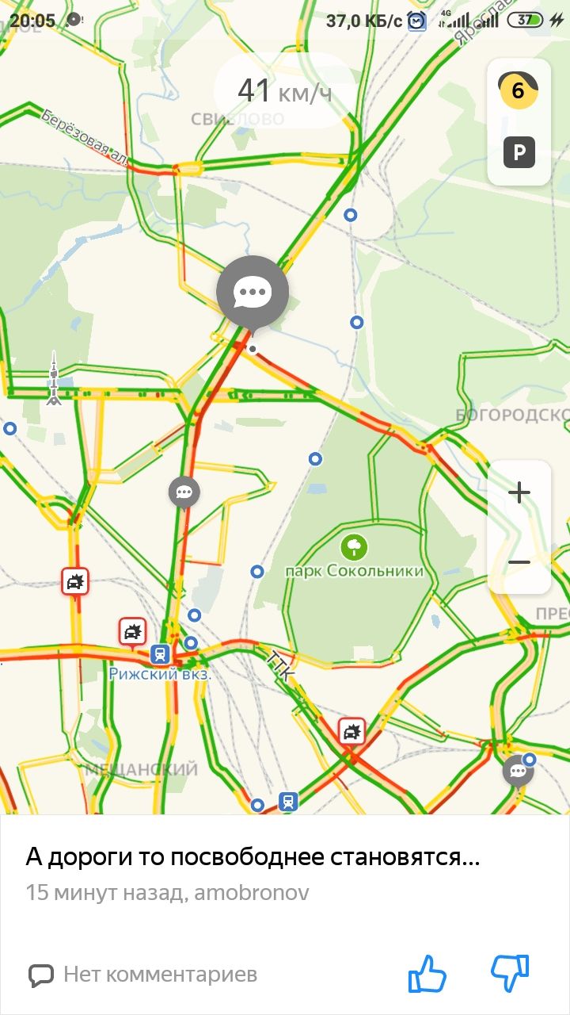Tap the TV tower landmark icon

click(x=53, y=378)
